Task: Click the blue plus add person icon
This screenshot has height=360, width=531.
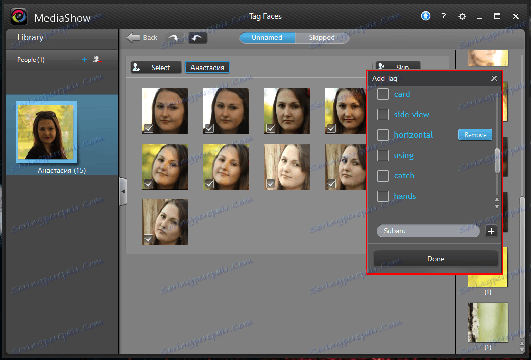Action: [85, 59]
